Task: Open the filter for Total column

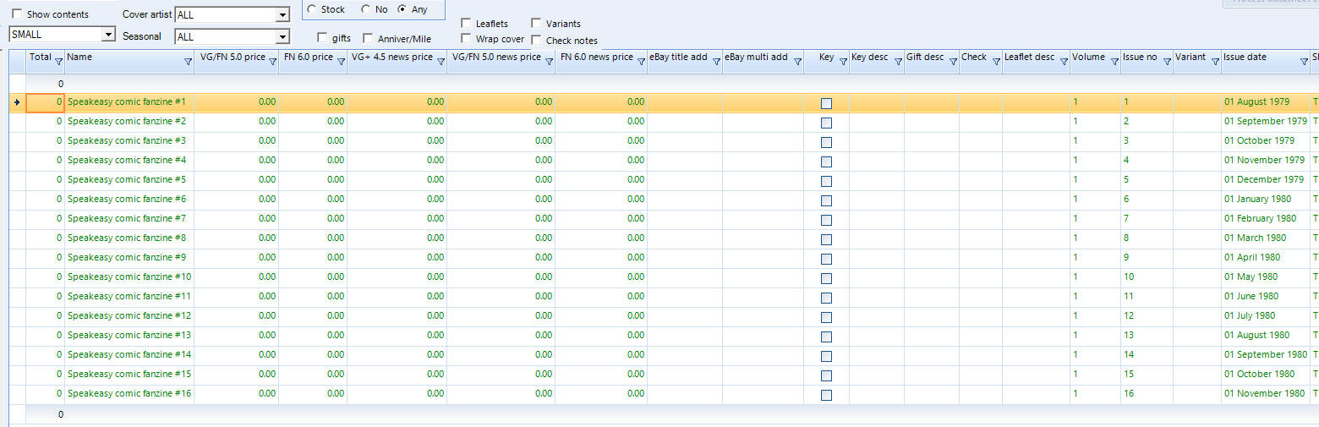Action: click(x=58, y=62)
